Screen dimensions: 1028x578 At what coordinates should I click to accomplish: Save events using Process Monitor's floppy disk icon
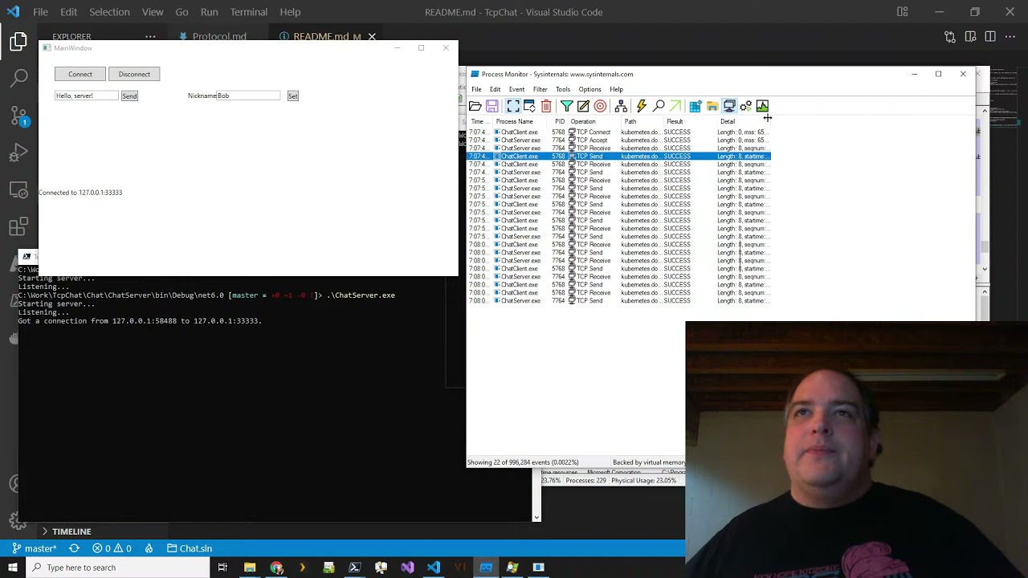click(492, 106)
